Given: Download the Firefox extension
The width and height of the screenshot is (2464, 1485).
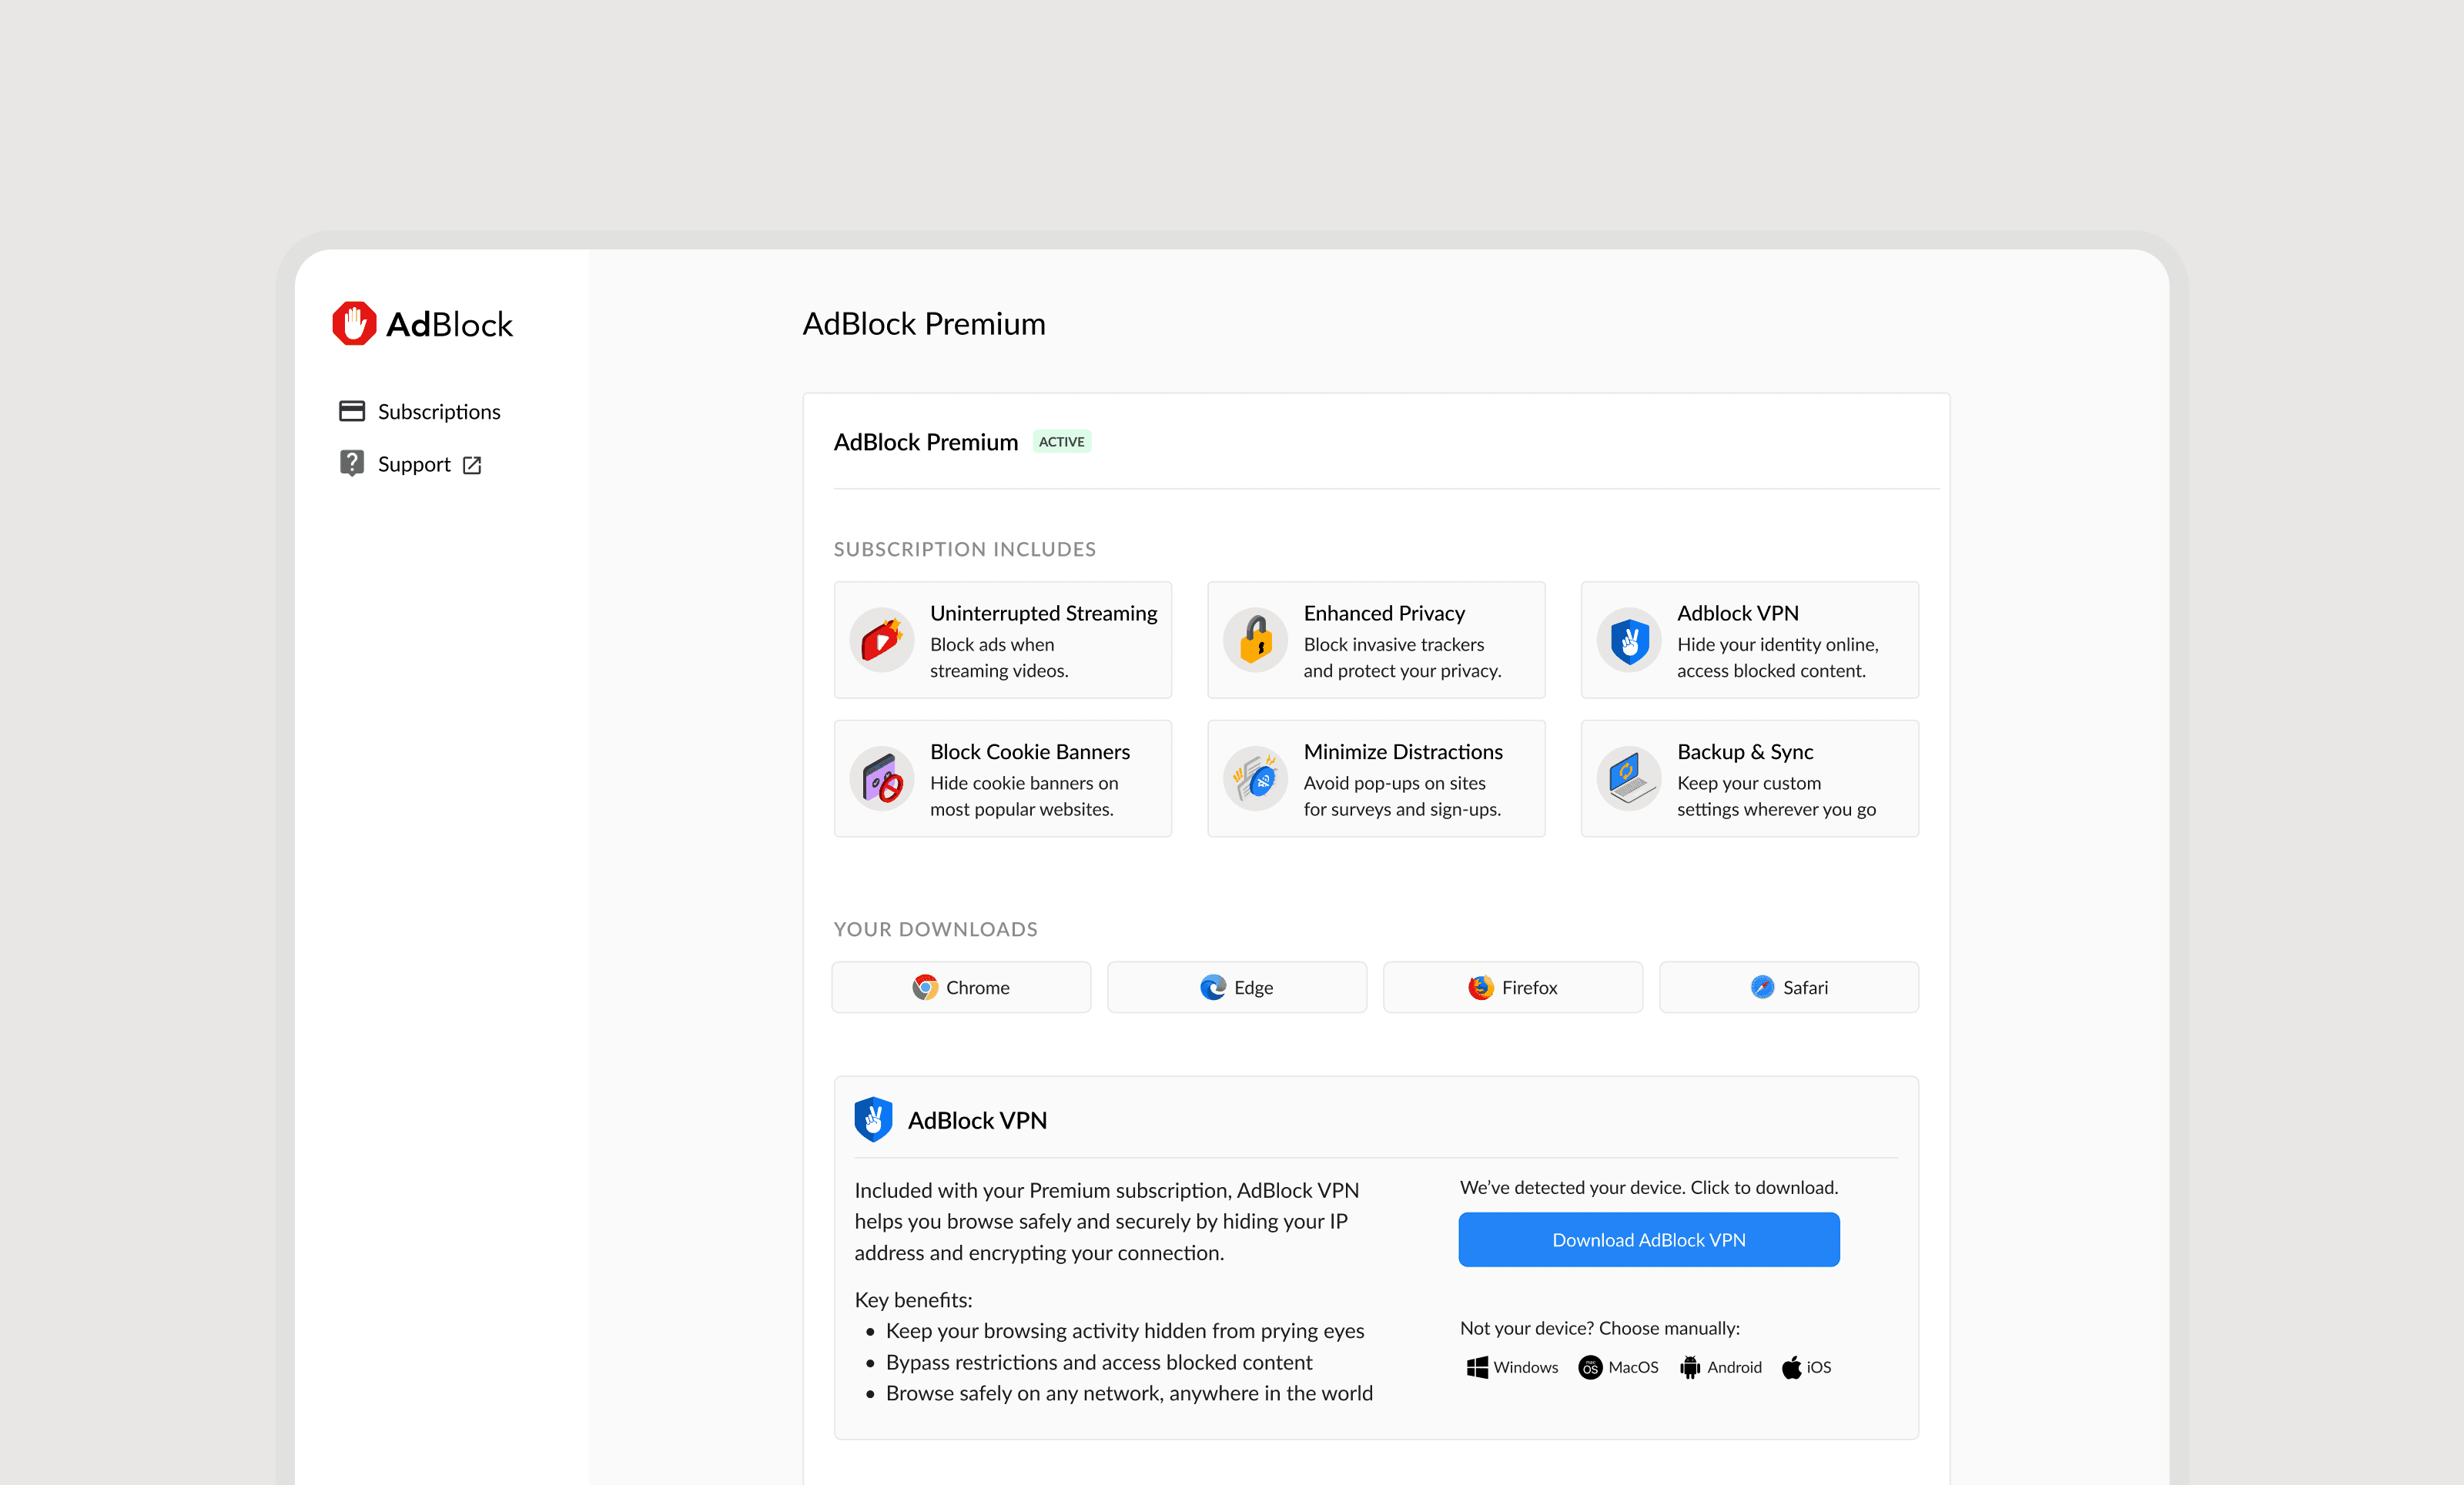Looking at the screenshot, I should 1512,987.
